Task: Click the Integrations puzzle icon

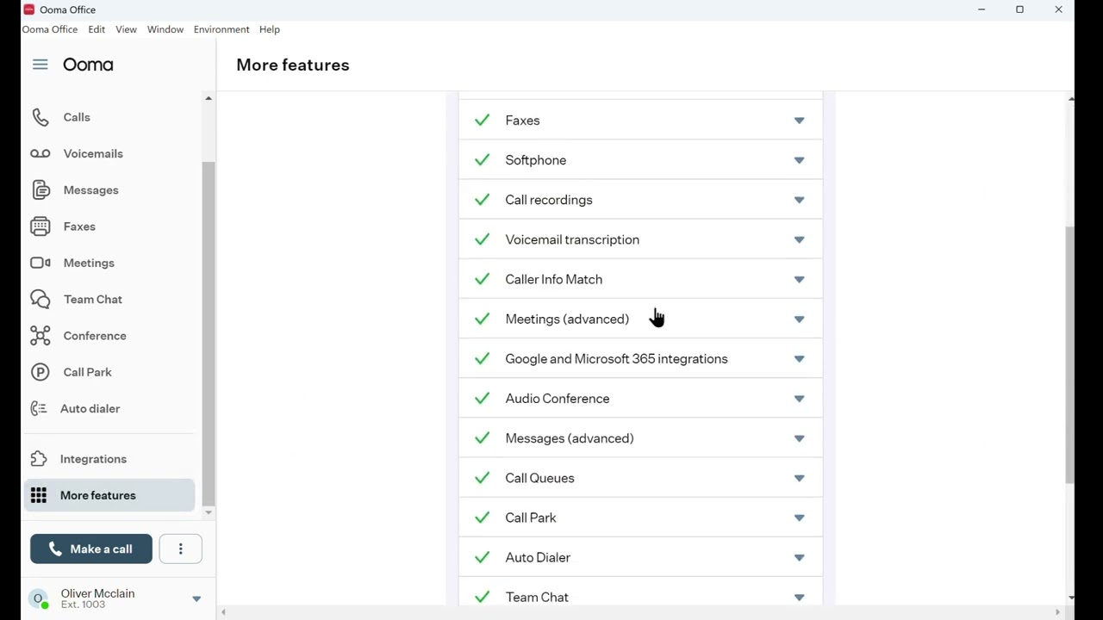Action: pos(39,459)
